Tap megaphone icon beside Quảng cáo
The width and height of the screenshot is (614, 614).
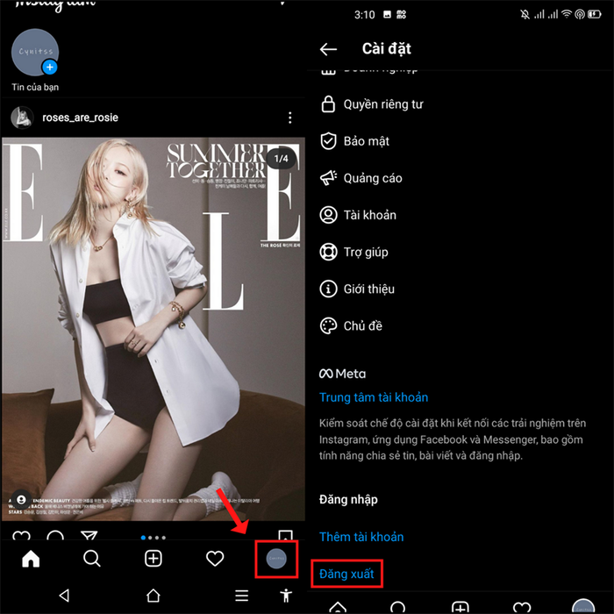(x=328, y=178)
